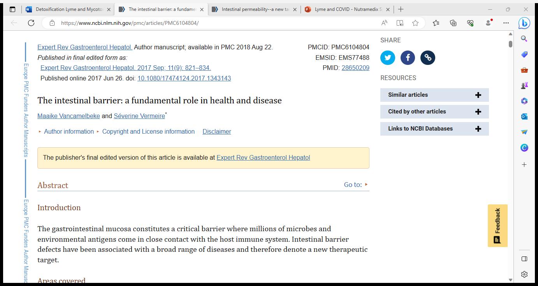This screenshot has height=286, width=538.
Task: Share the article on Twitter
Action: click(x=387, y=58)
